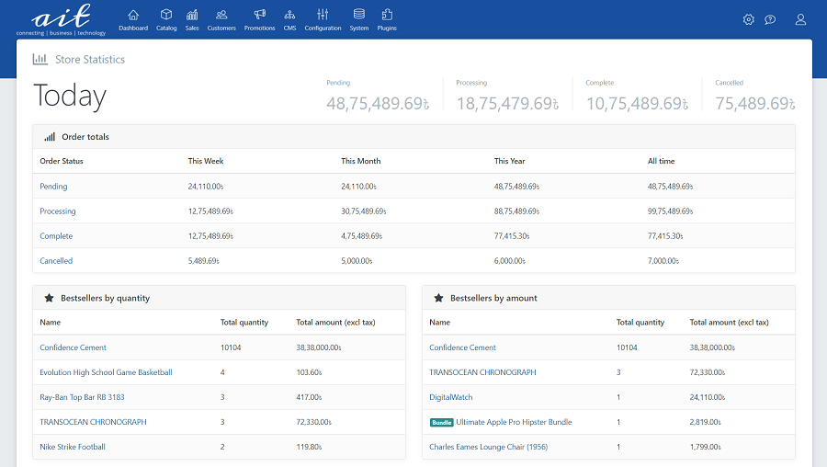Viewport: 827px width, 467px height.
Task: Click the Today heading
Action: coord(70,96)
